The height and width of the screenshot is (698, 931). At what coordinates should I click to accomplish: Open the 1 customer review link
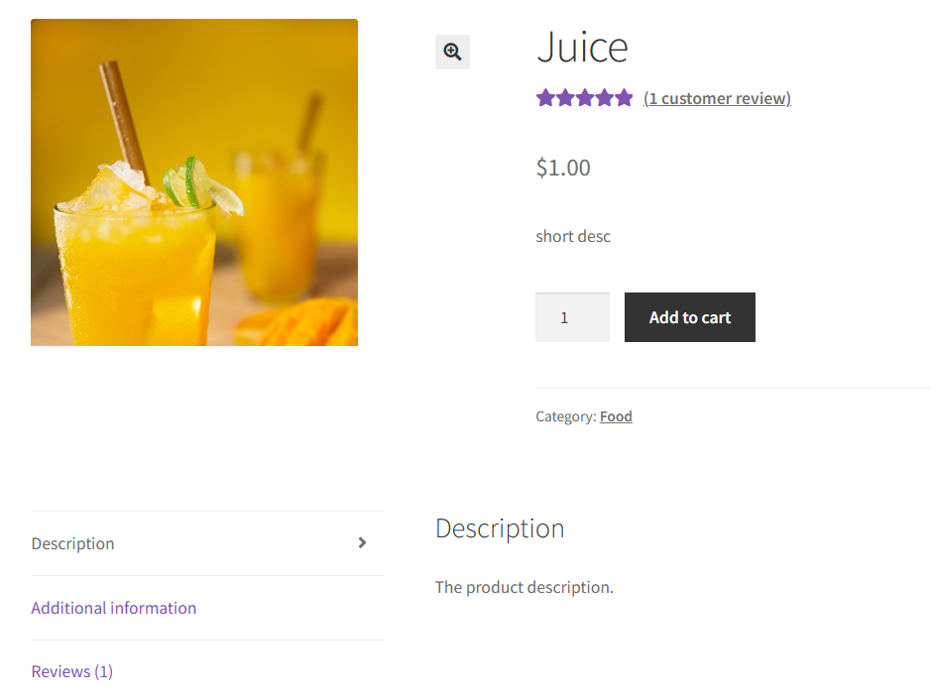point(717,98)
